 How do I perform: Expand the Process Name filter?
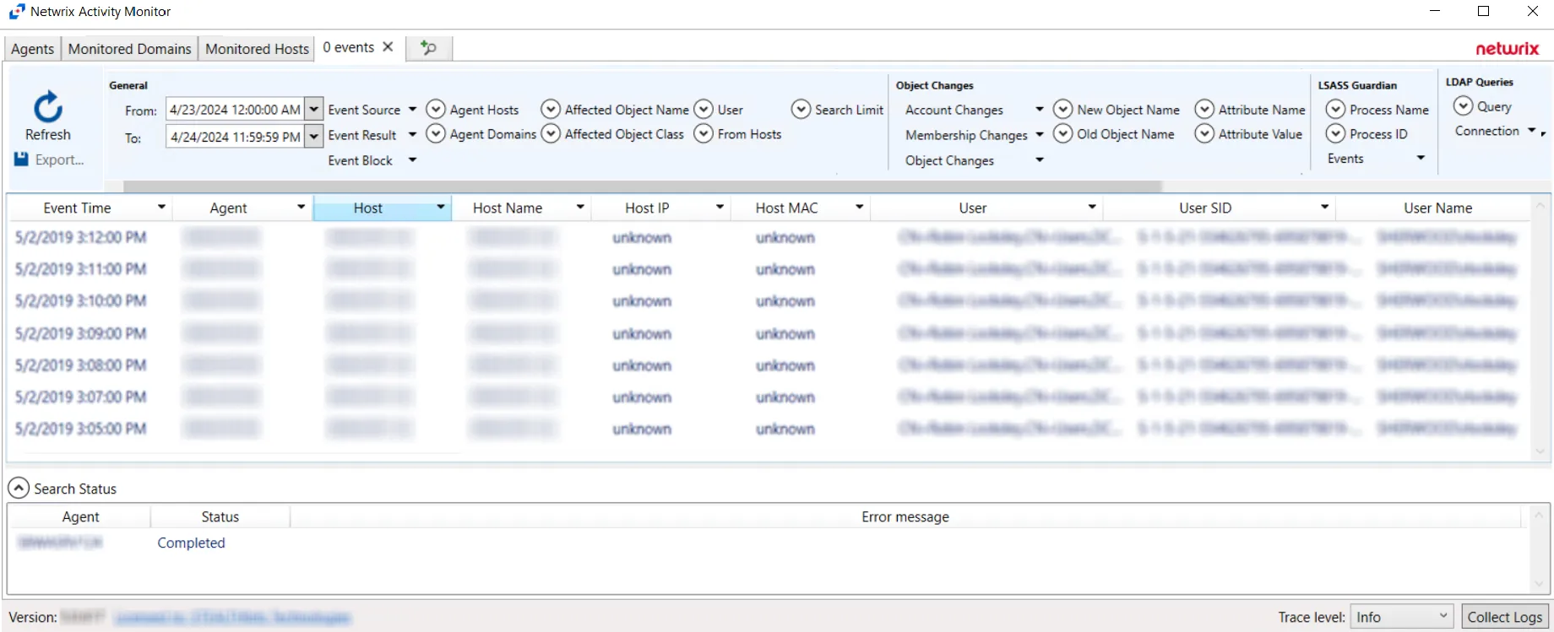tap(1335, 110)
